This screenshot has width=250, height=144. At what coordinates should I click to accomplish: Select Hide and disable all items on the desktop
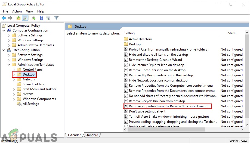point(158,55)
